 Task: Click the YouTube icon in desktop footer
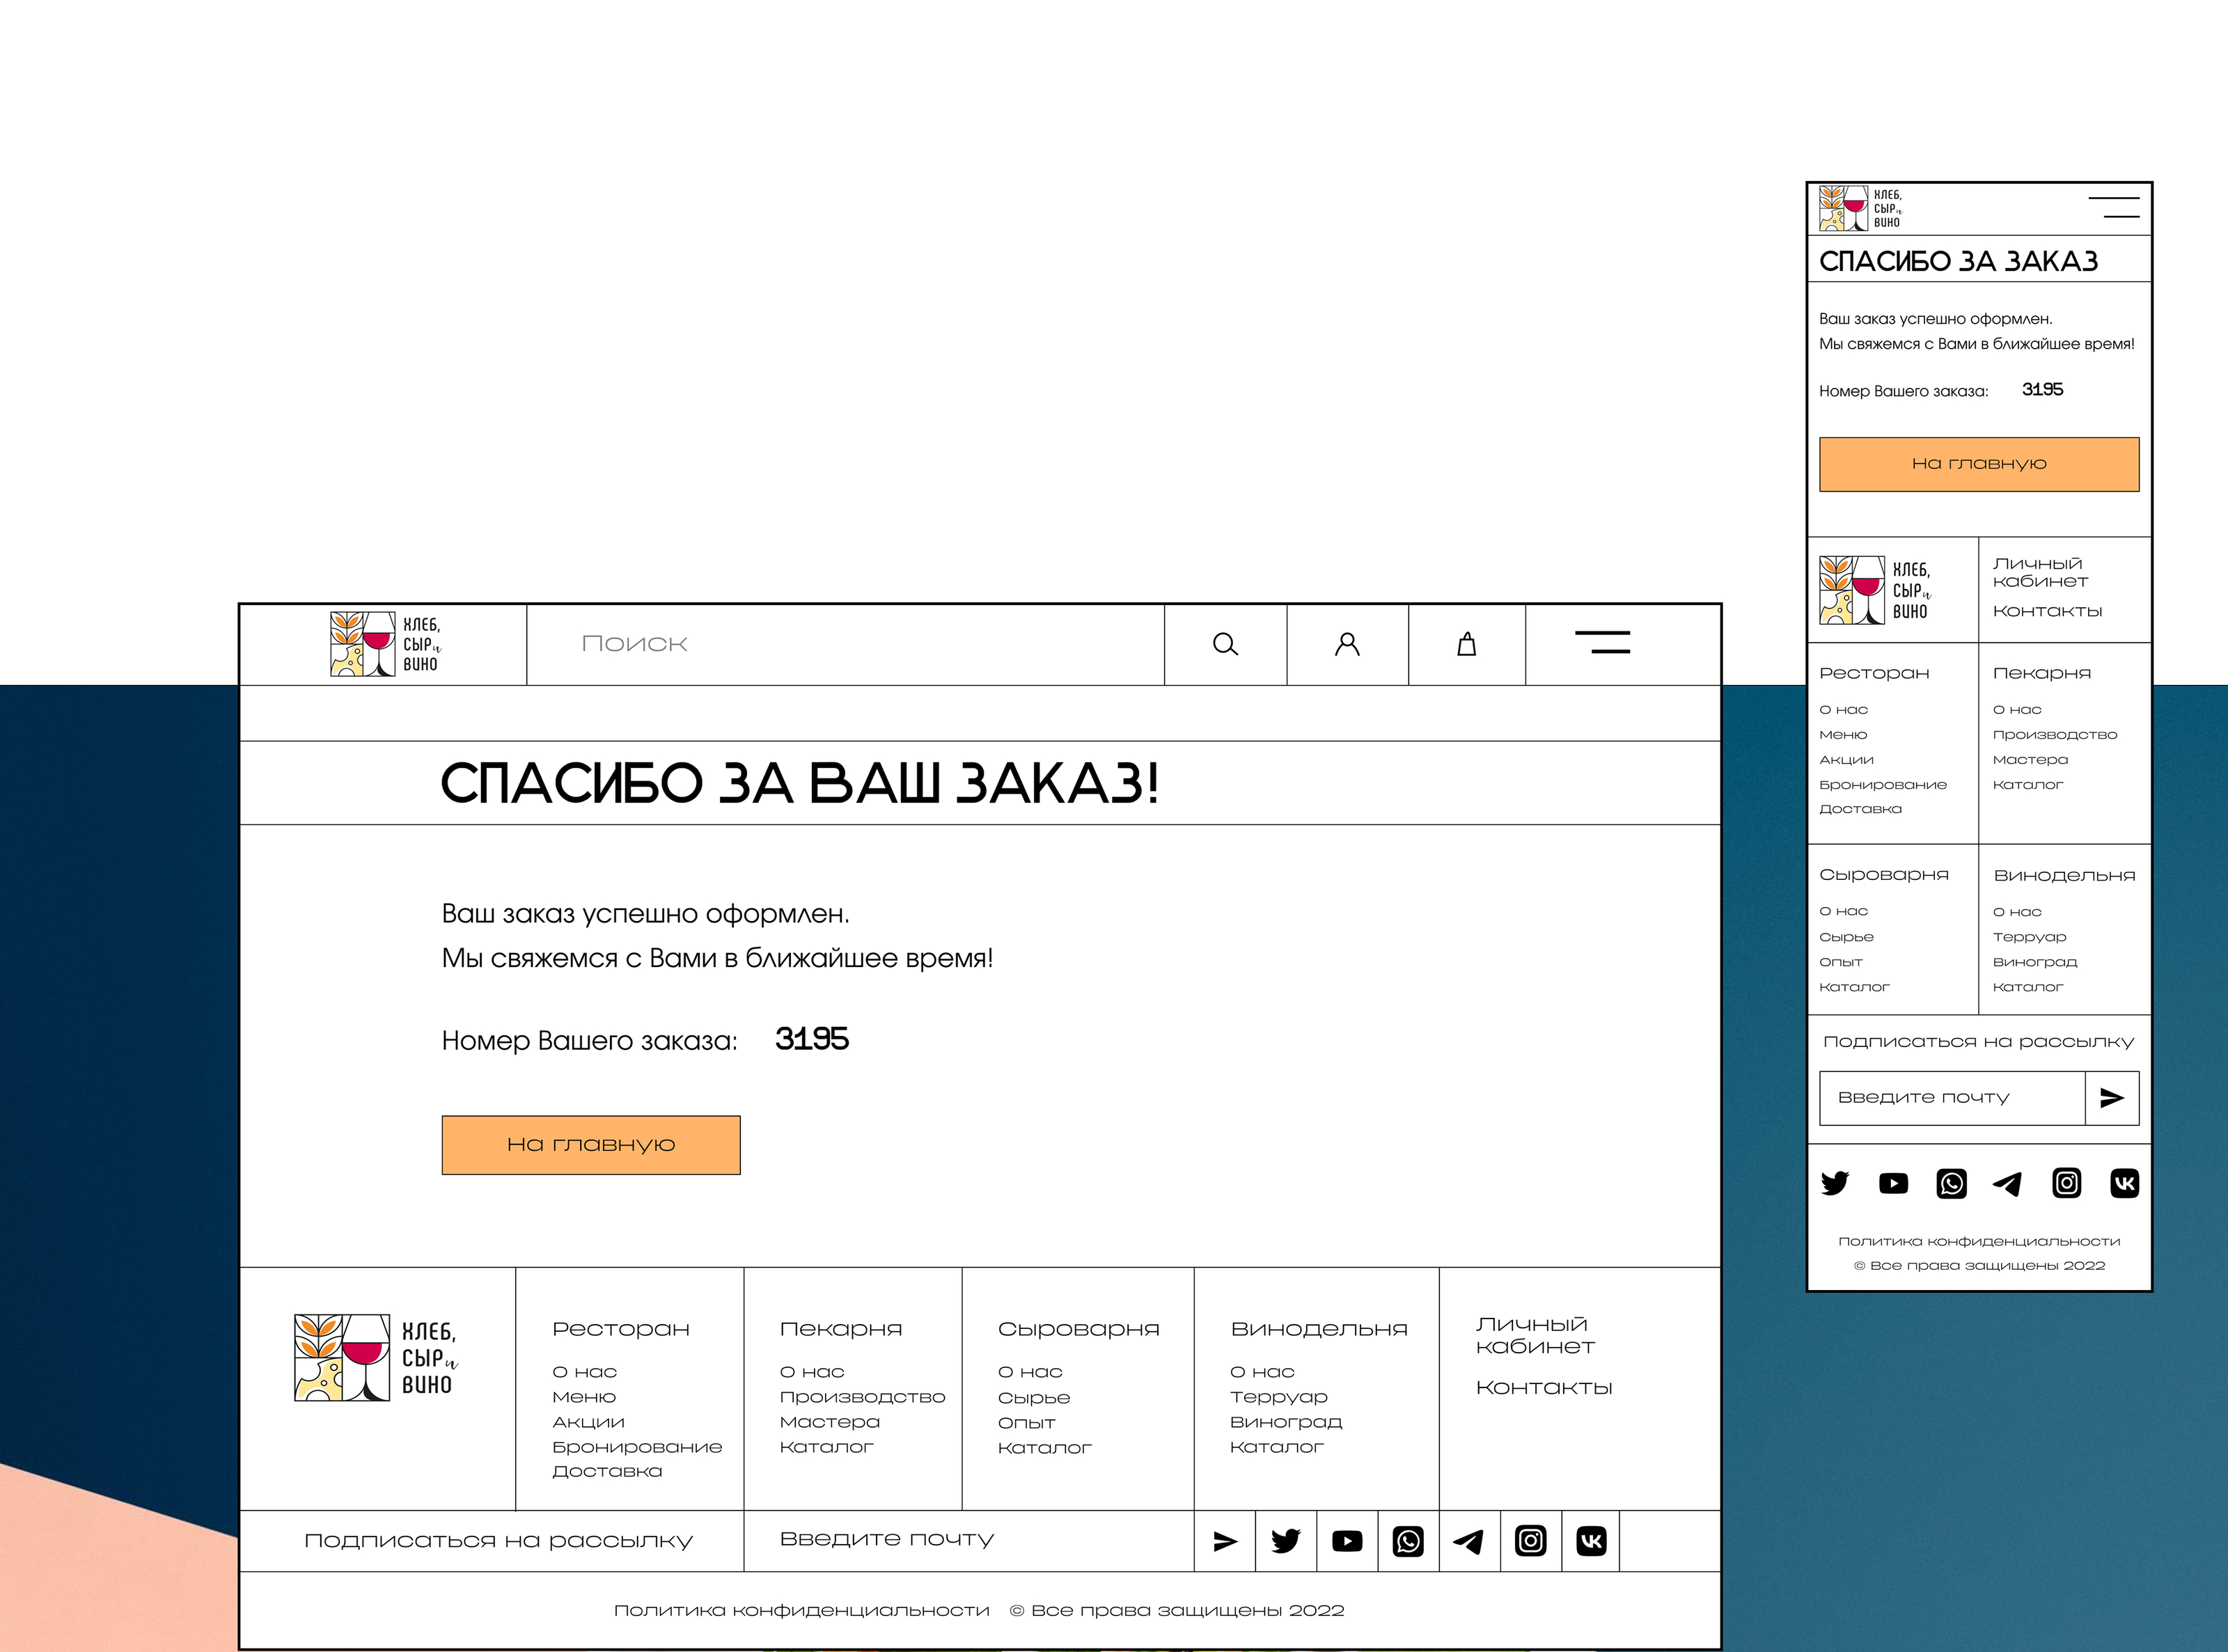(1347, 1541)
